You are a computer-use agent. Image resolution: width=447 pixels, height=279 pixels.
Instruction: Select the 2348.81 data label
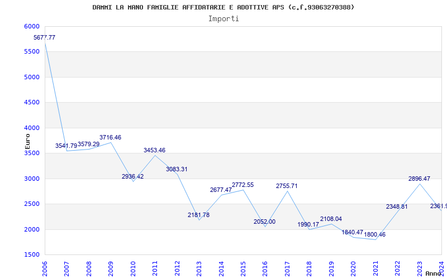(x=397, y=206)
